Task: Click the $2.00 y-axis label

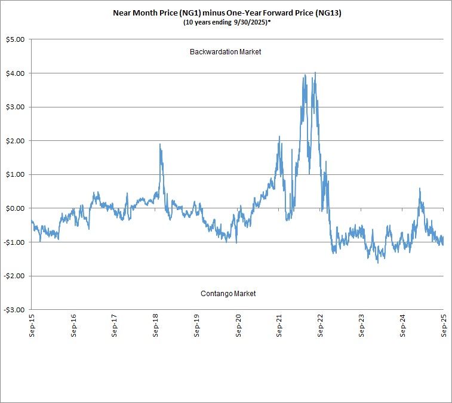Action: (x=16, y=141)
